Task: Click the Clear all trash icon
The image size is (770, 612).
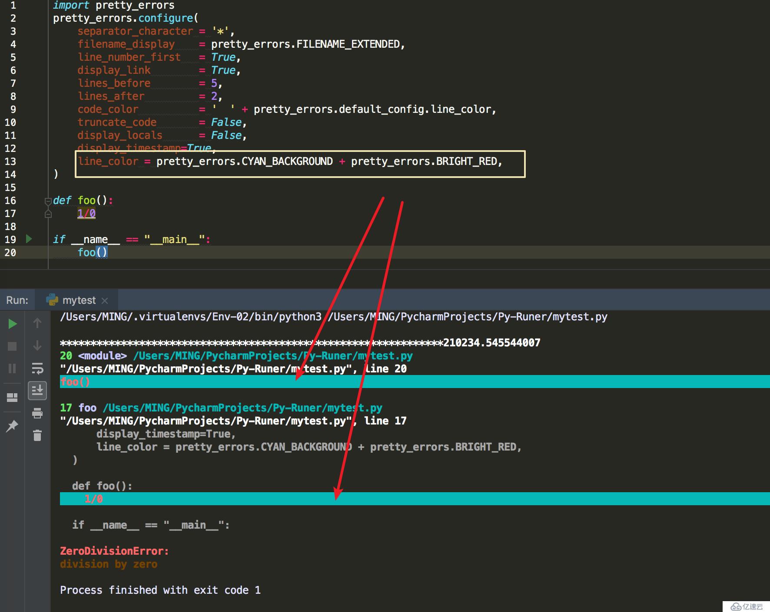Action: [x=37, y=435]
